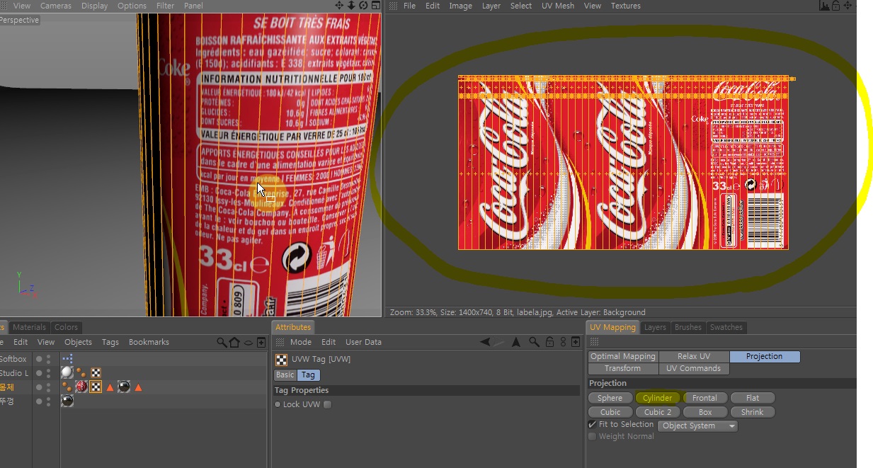This screenshot has width=873, height=468.
Task: Toggle the Lock UVW checkbox
Action: pos(327,404)
